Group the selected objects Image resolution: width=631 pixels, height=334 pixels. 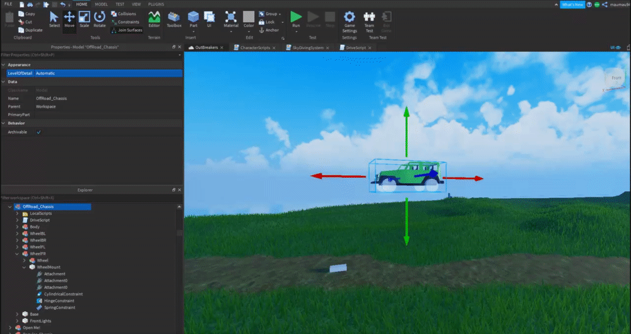coord(268,14)
